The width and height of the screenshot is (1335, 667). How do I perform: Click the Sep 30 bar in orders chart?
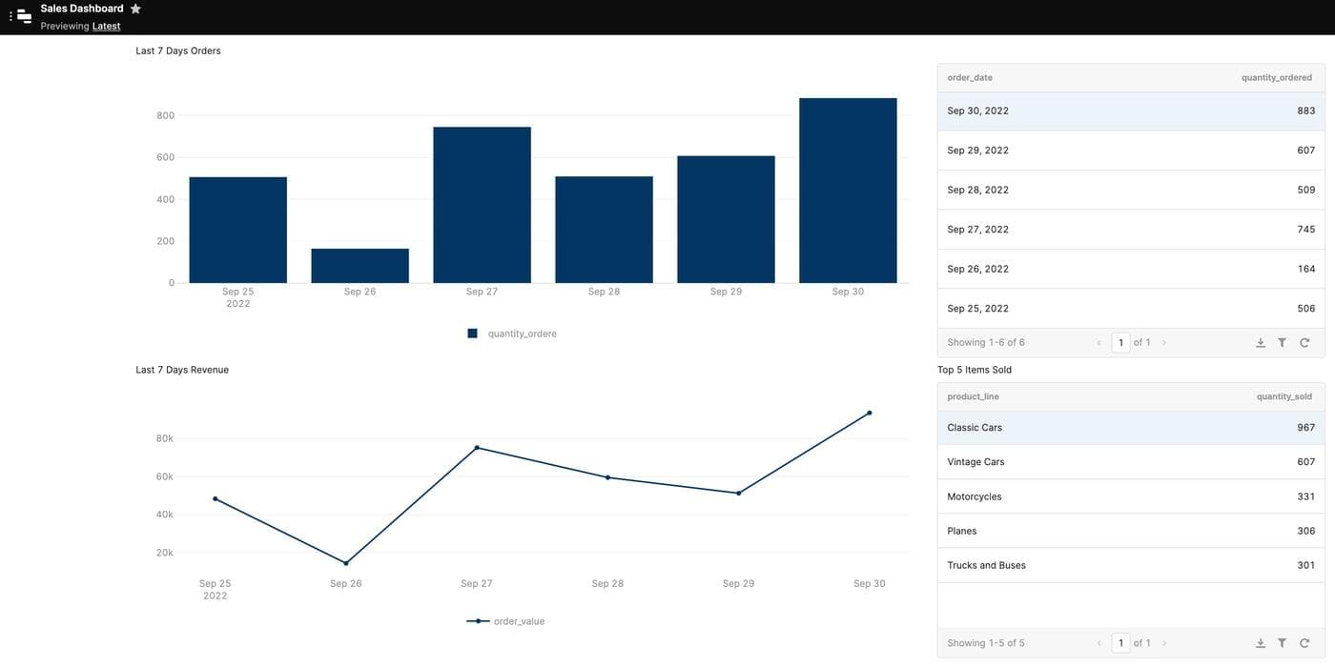[848, 191]
